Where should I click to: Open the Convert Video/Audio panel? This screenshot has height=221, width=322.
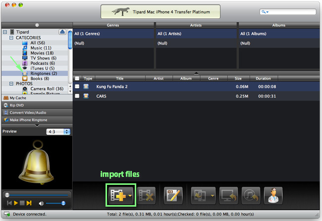37,113
